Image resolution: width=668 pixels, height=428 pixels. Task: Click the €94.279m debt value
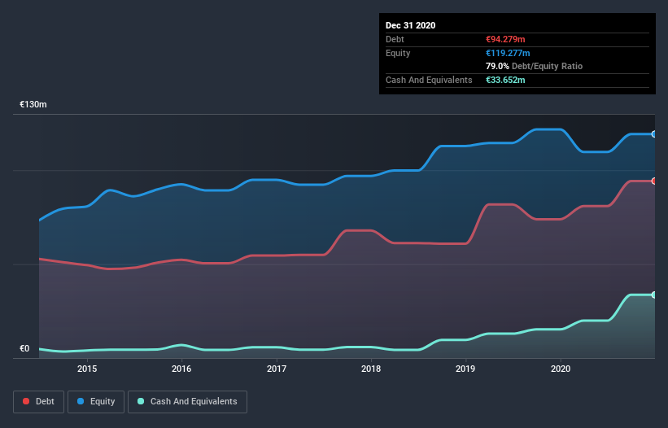click(x=505, y=39)
